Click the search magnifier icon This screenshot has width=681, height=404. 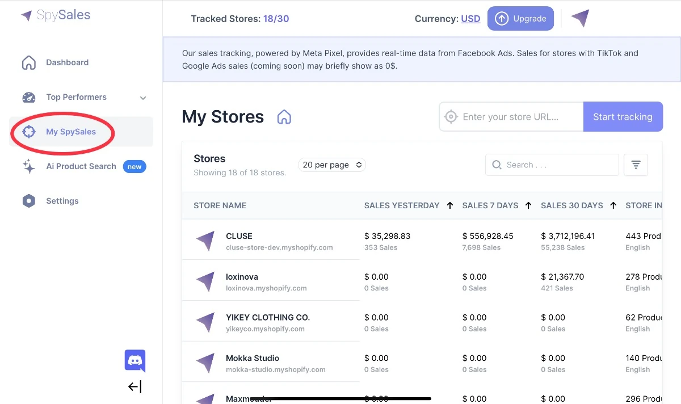[497, 165]
